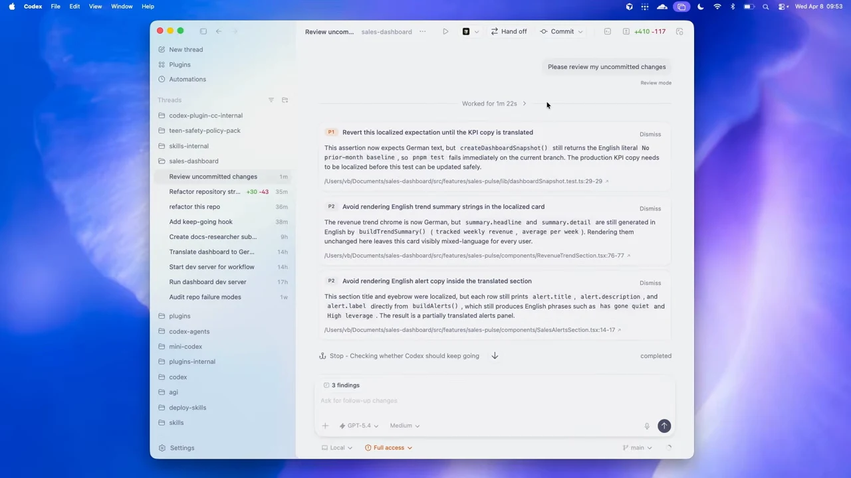Add a new project folder icon
Image resolution: width=851 pixels, height=478 pixels.
[285, 100]
